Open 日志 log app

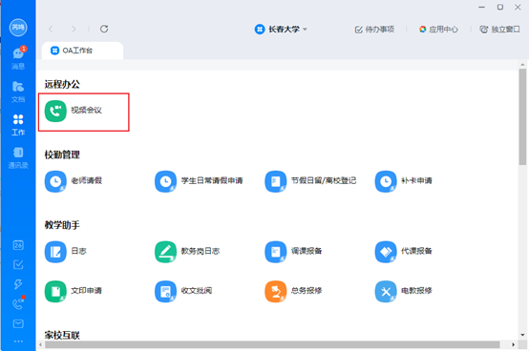(66, 252)
